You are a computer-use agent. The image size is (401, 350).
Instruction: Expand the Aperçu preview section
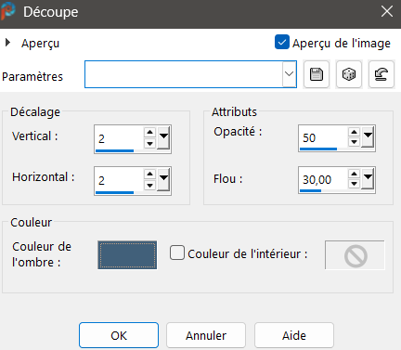coord(7,43)
